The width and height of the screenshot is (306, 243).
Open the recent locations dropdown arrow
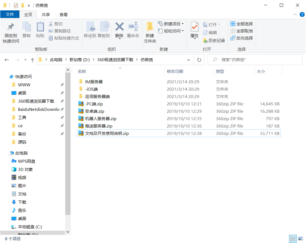pos(25,60)
